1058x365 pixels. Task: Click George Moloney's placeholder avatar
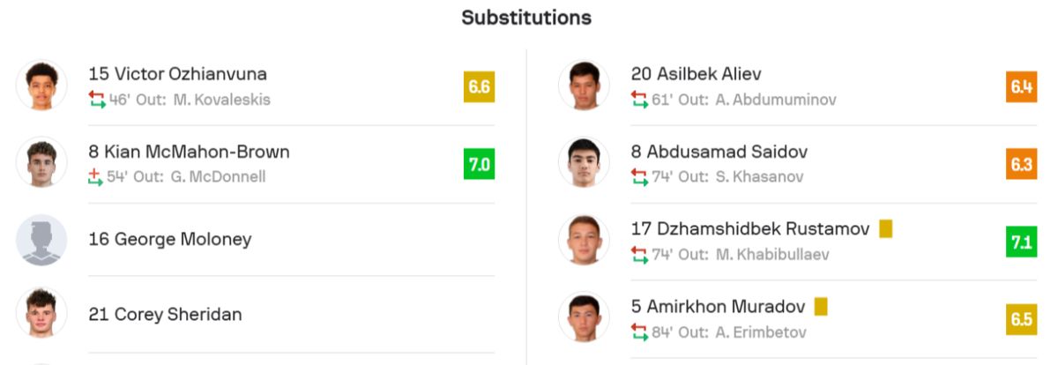pyautogui.click(x=41, y=240)
